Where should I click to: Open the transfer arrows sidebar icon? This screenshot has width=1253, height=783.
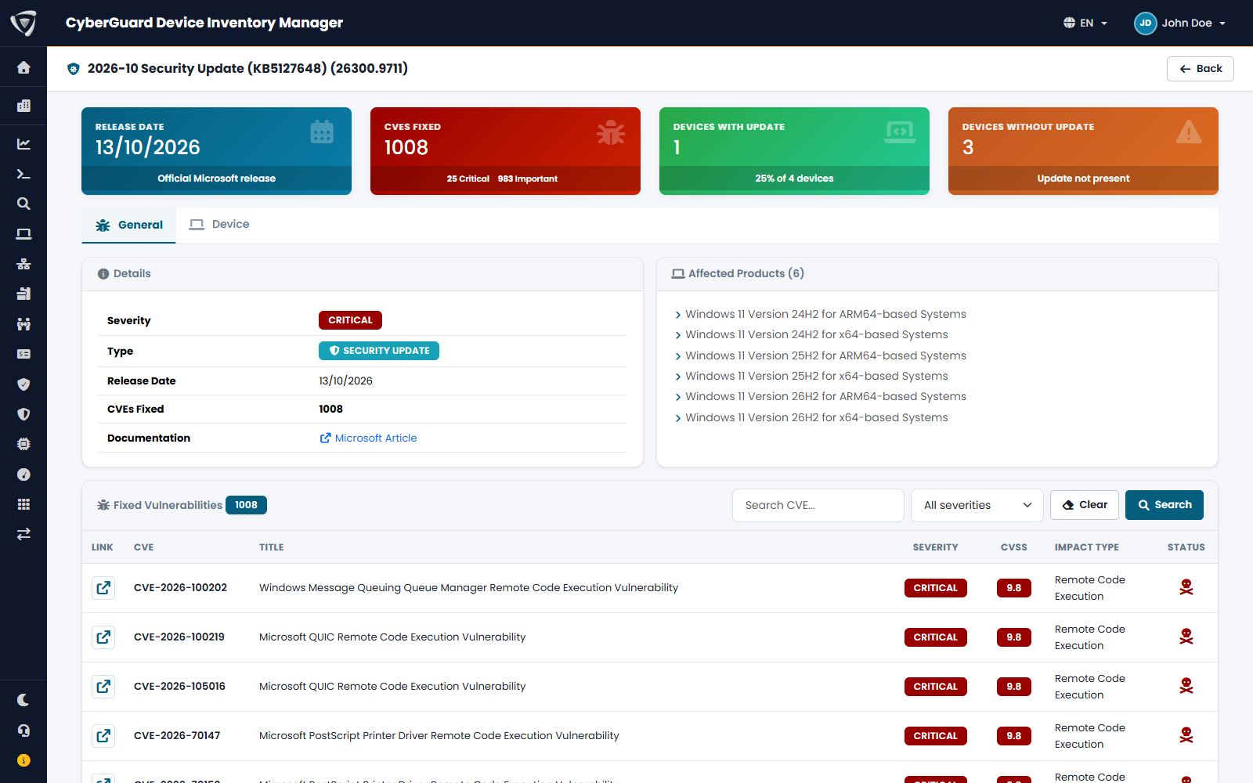23,534
